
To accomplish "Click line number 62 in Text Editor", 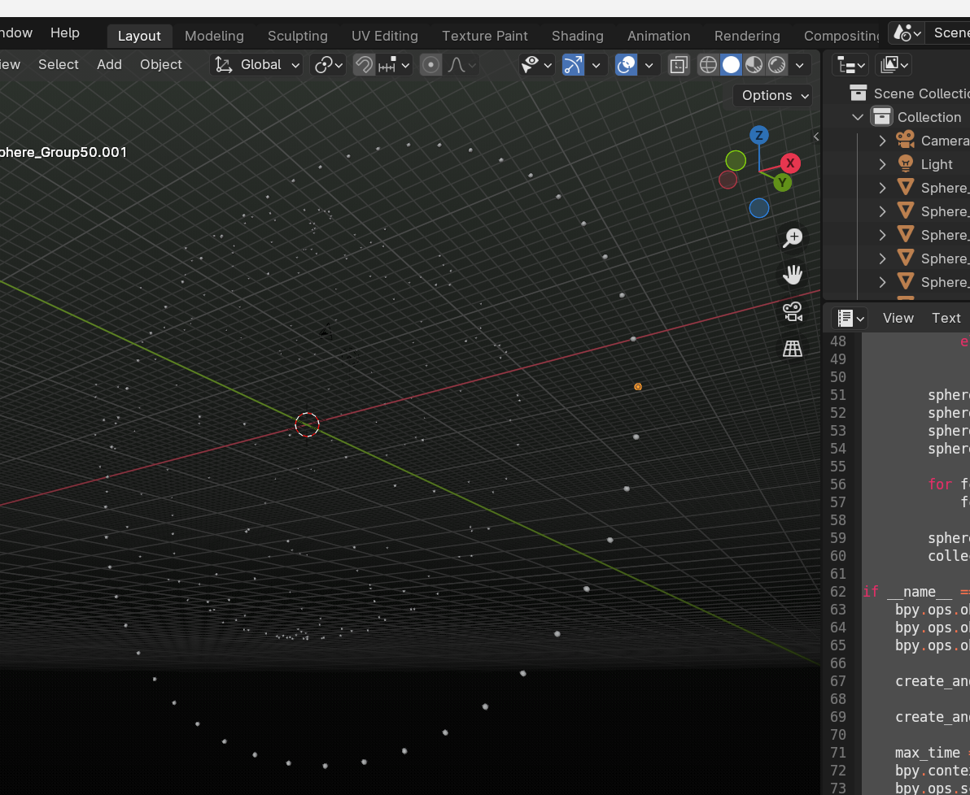I will [x=837, y=592].
